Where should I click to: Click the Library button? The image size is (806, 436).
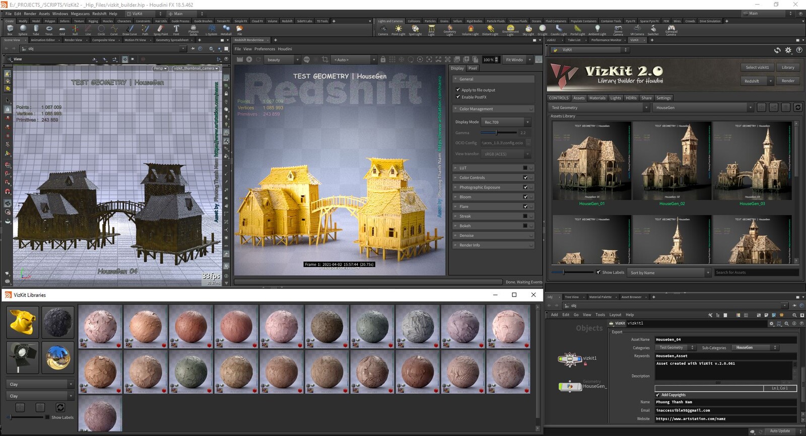coord(788,67)
